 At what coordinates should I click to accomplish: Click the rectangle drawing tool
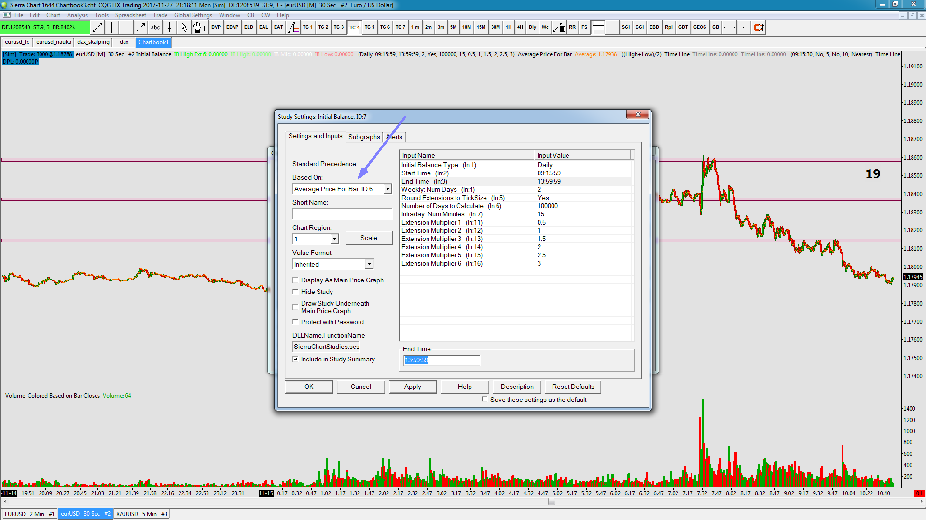click(x=612, y=27)
